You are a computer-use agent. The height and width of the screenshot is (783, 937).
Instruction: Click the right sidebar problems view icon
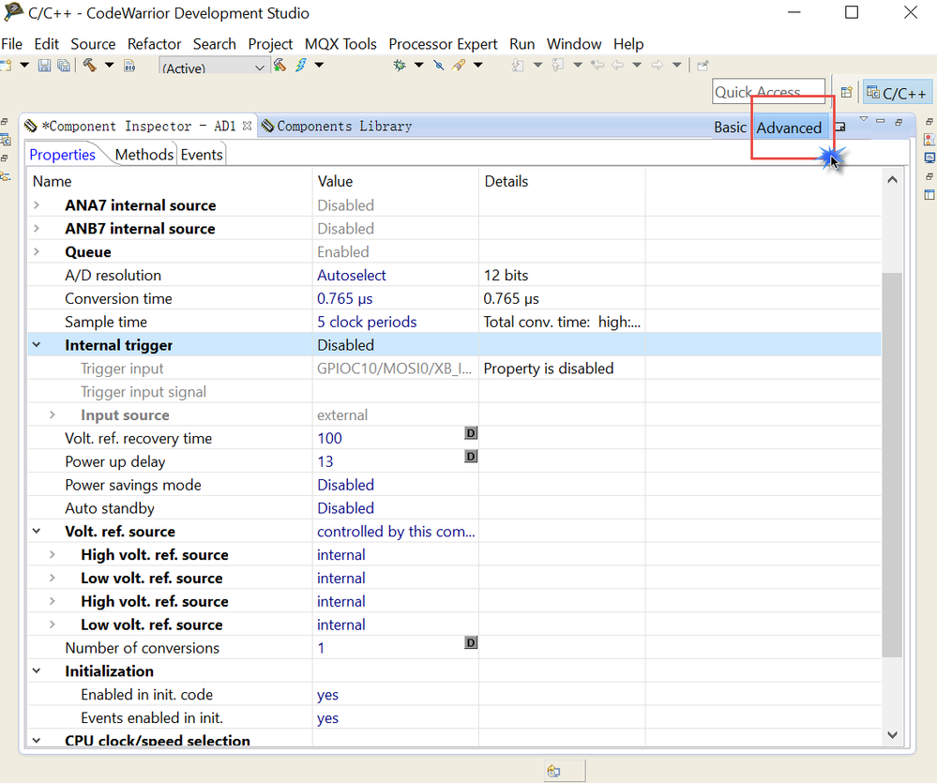(929, 140)
